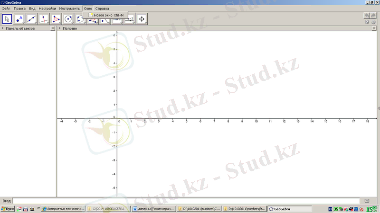Open dropdown arrow of the Perpendicular tool

coord(48,23)
